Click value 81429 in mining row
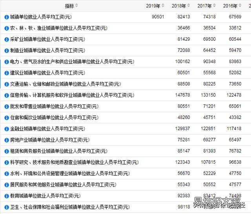251x214 pixels. [184, 39]
